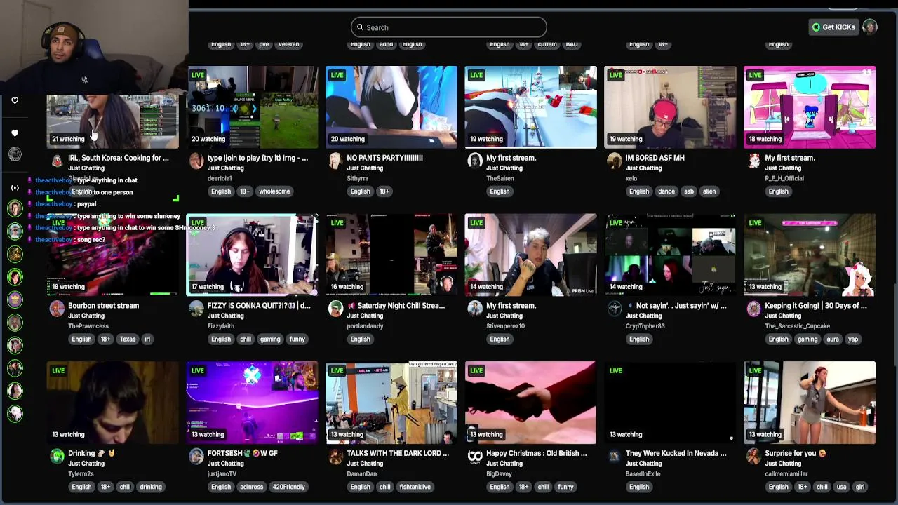Open Tylerm2s's streamer avatar
Screen dimensions: 898x505
tap(57, 457)
